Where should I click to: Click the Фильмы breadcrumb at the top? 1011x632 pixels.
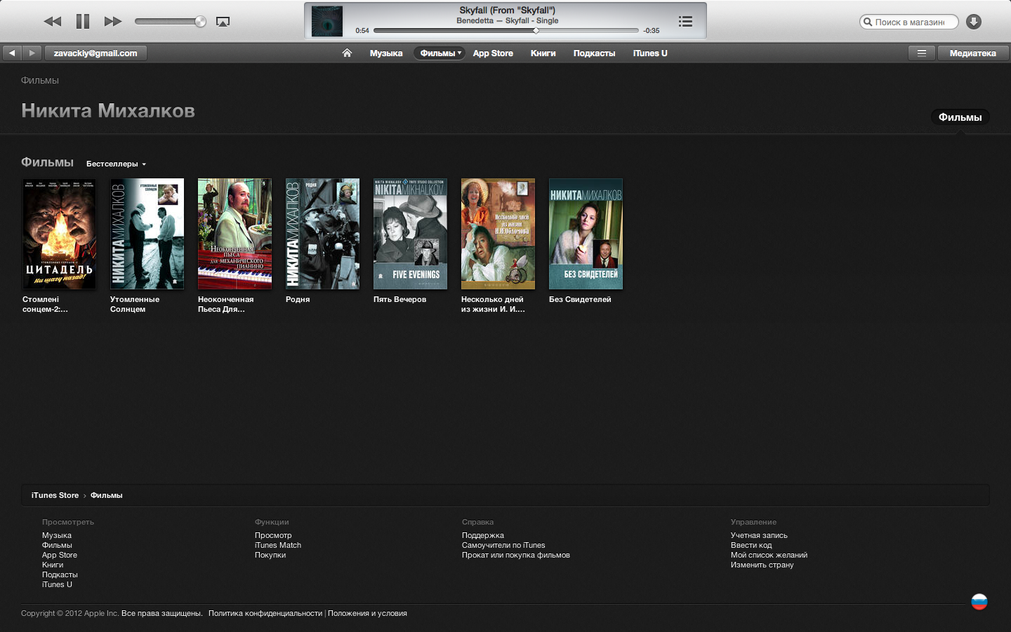pos(40,80)
